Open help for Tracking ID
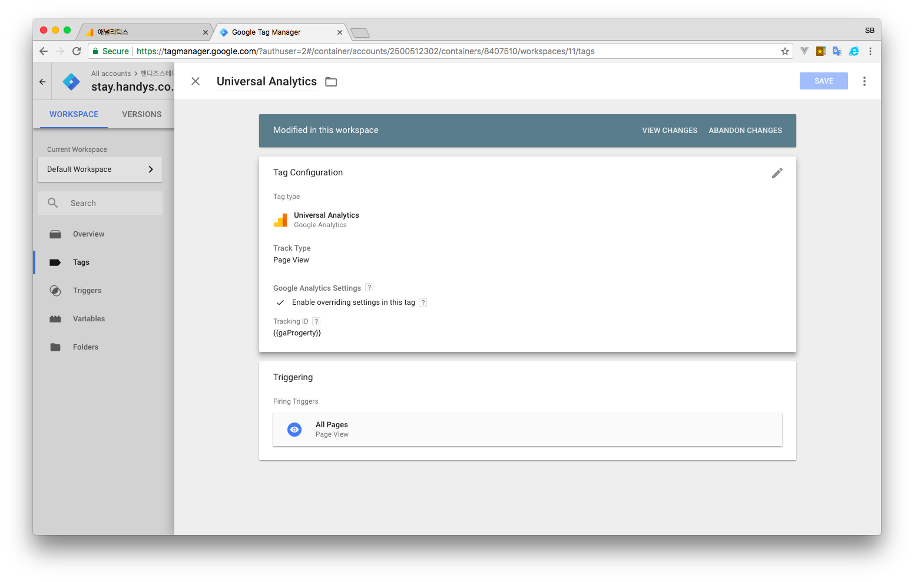 tap(316, 321)
